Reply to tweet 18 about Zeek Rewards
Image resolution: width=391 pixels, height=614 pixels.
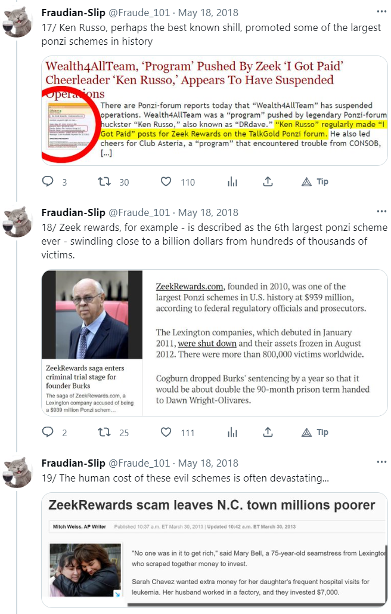tap(48, 432)
